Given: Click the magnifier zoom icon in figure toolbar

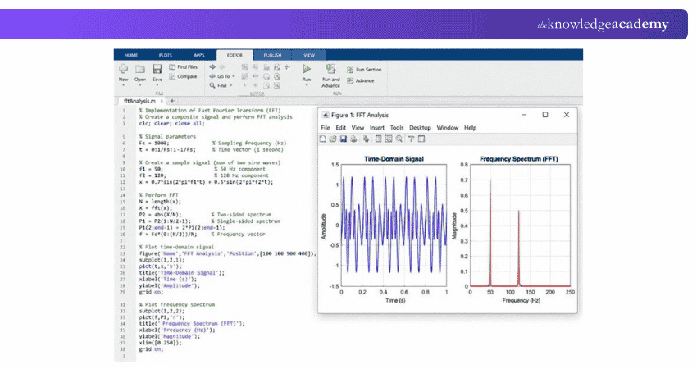Looking at the screenshot, I should 399,139.
